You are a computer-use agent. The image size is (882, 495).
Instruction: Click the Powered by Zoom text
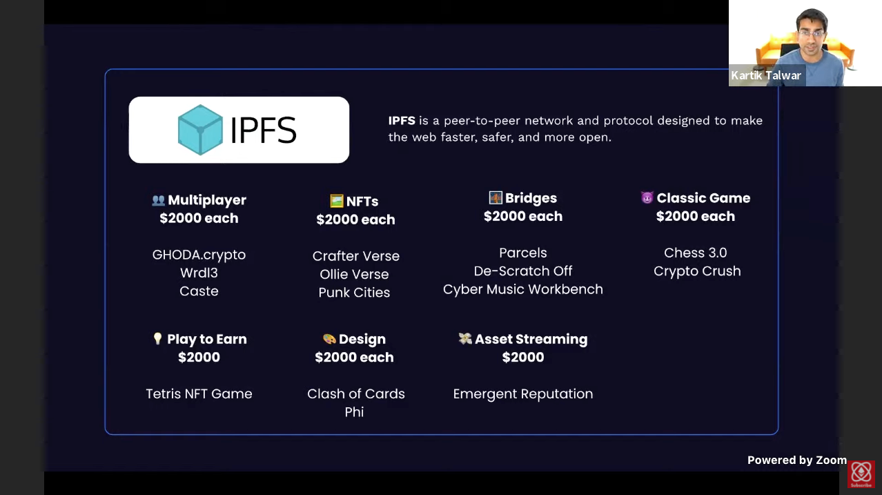tap(797, 460)
